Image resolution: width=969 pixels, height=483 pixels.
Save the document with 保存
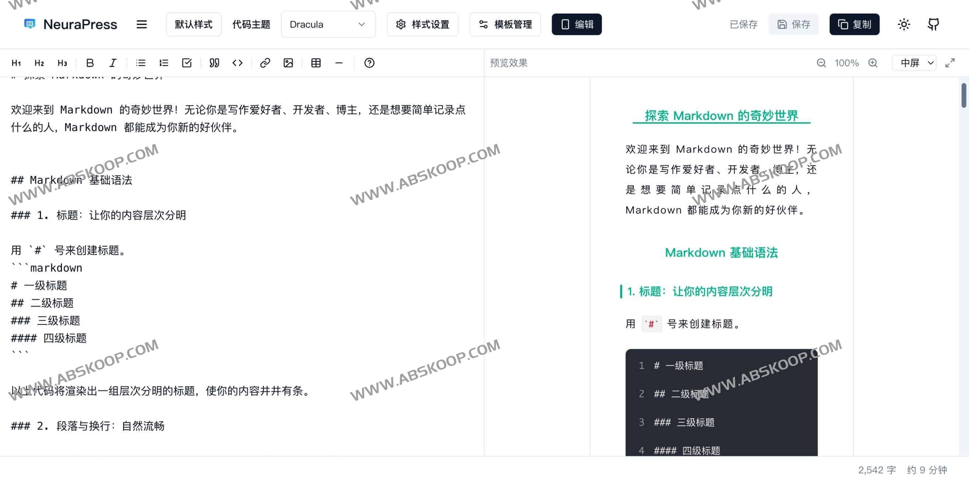coord(793,24)
